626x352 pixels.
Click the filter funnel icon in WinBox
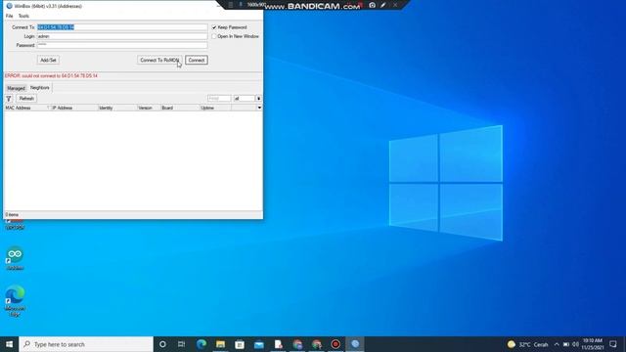(x=9, y=99)
